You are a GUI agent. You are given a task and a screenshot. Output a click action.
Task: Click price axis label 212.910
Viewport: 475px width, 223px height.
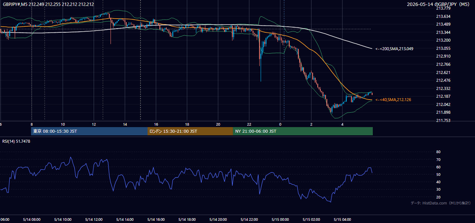tap(443, 56)
